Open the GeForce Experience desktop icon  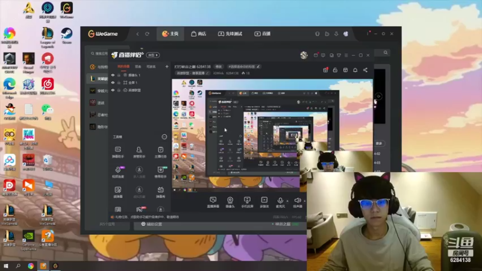pos(28,241)
